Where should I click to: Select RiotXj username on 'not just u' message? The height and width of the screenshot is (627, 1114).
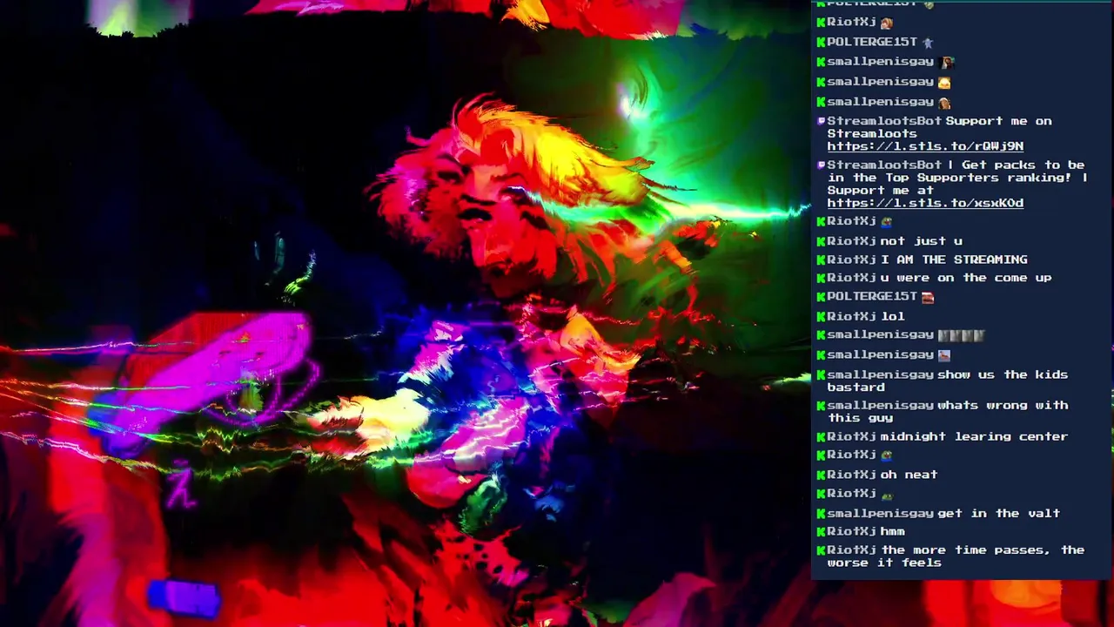tap(851, 241)
